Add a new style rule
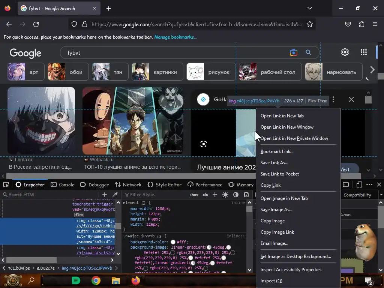 pyautogui.click(x=215, y=195)
